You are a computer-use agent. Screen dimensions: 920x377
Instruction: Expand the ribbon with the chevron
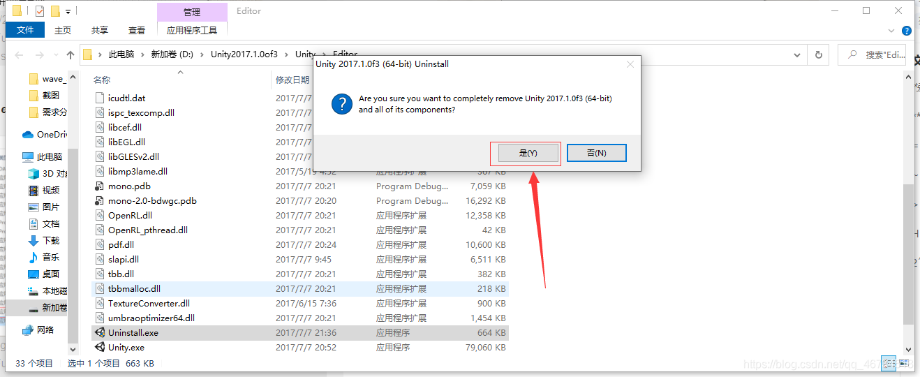tap(891, 31)
